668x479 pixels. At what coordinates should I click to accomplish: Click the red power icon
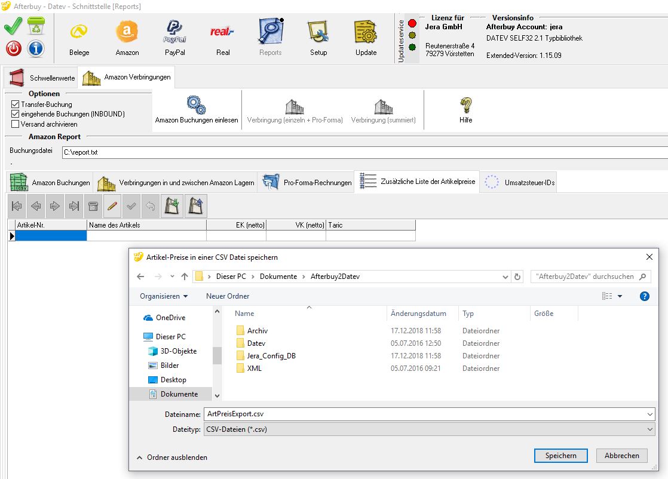(14, 48)
